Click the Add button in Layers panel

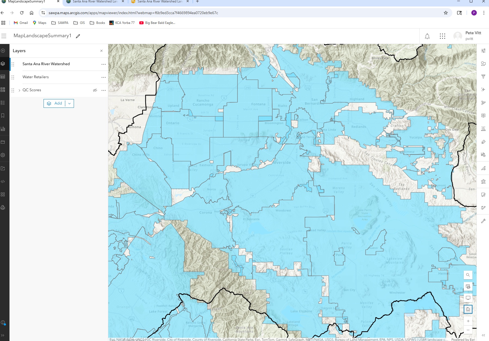point(56,103)
